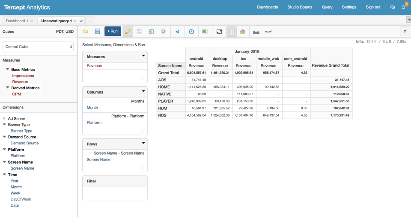Expand the Ad Server dimension
Screen dimensions: 411x217
[4, 118]
